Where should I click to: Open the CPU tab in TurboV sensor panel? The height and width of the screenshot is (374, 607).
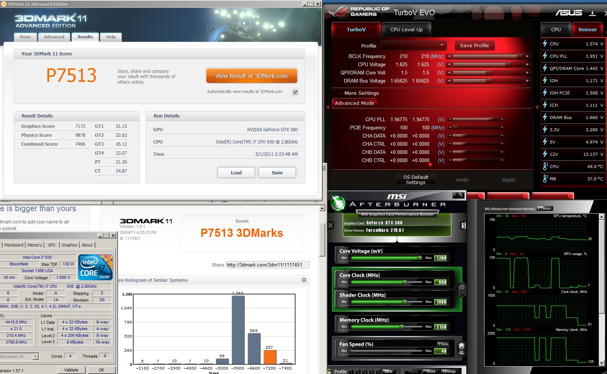[x=556, y=29]
